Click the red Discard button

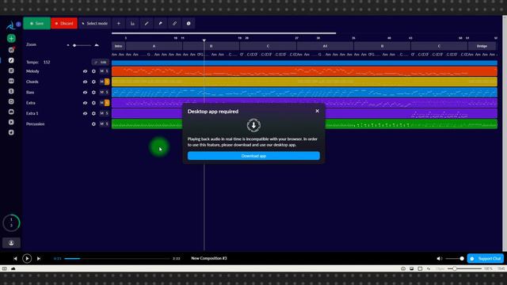pyautogui.click(x=64, y=23)
